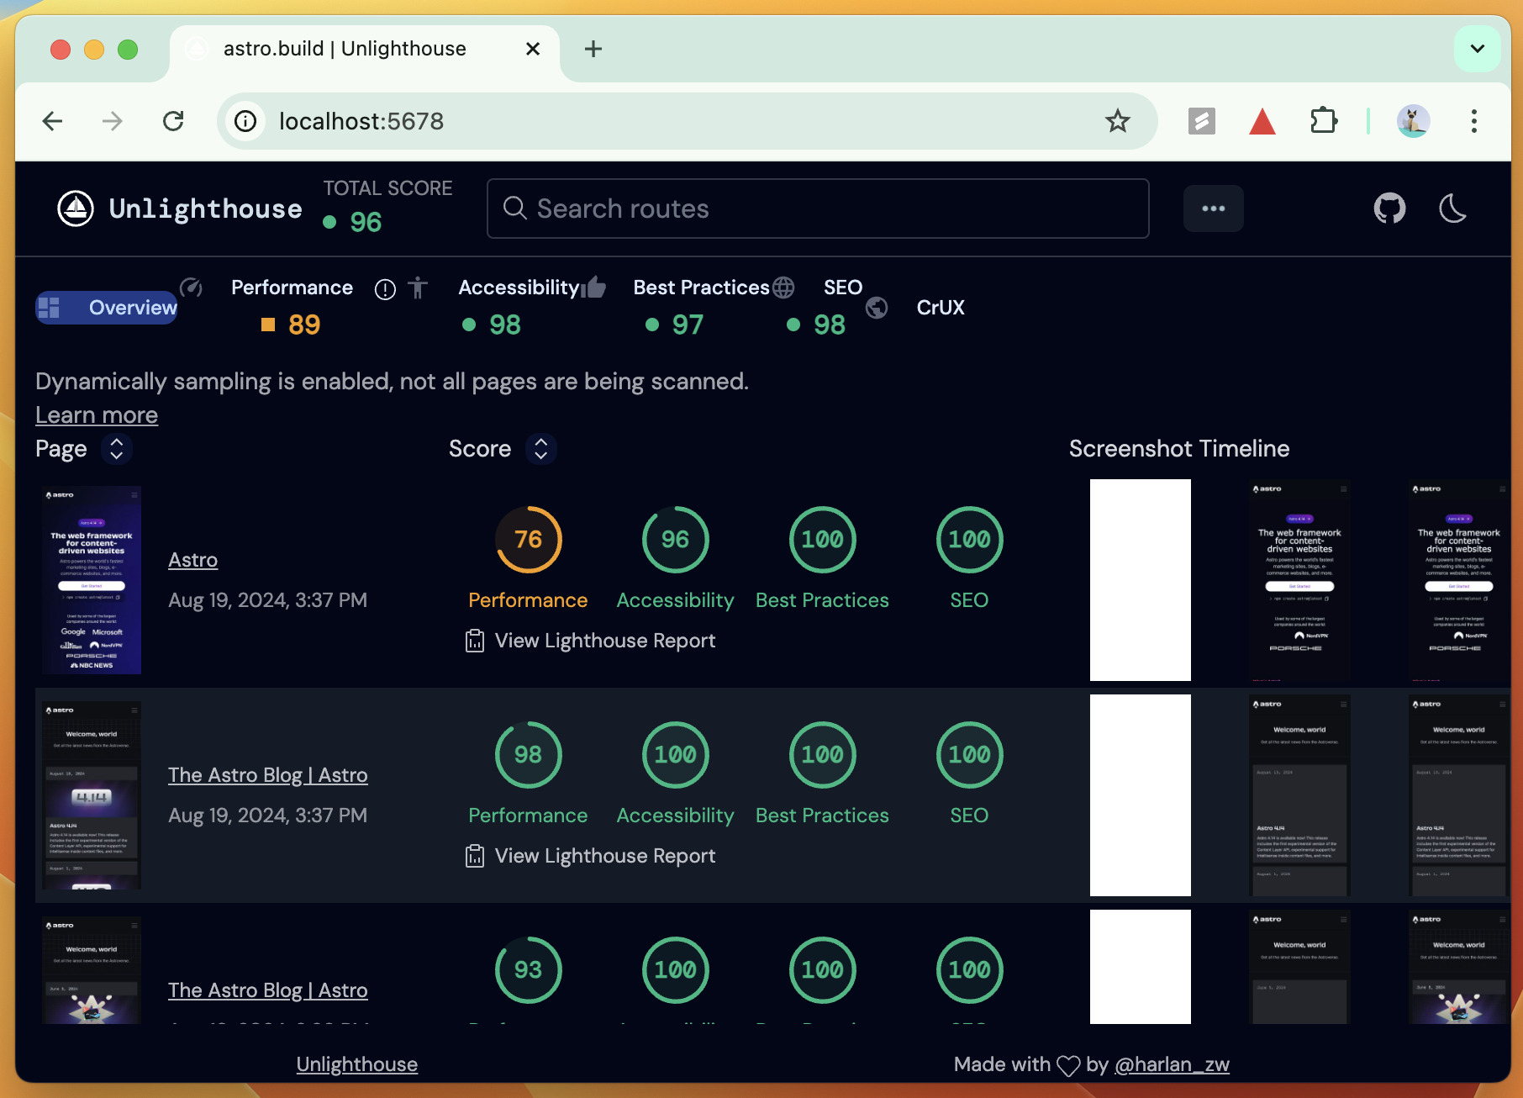Open the browser Extensions puzzle icon
This screenshot has height=1098, width=1523.
pyautogui.click(x=1323, y=121)
